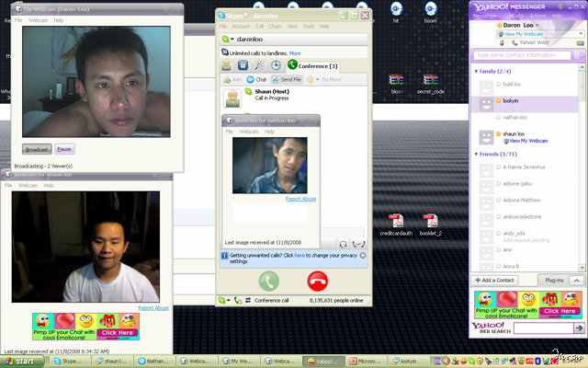Click the headset icon in Skype call bar
This screenshot has width=588, height=368.
pyautogui.click(x=343, y=245)
